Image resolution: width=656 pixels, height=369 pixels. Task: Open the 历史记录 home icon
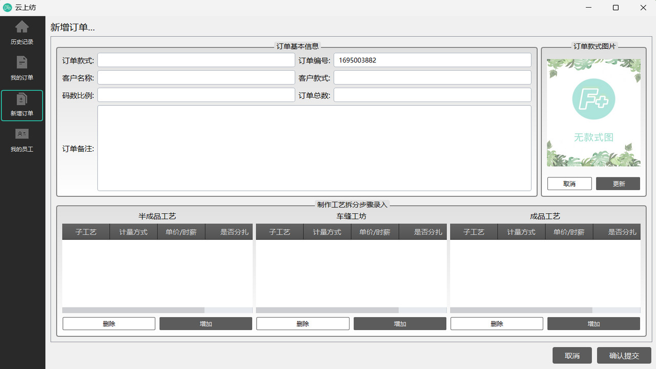point(22,27)
